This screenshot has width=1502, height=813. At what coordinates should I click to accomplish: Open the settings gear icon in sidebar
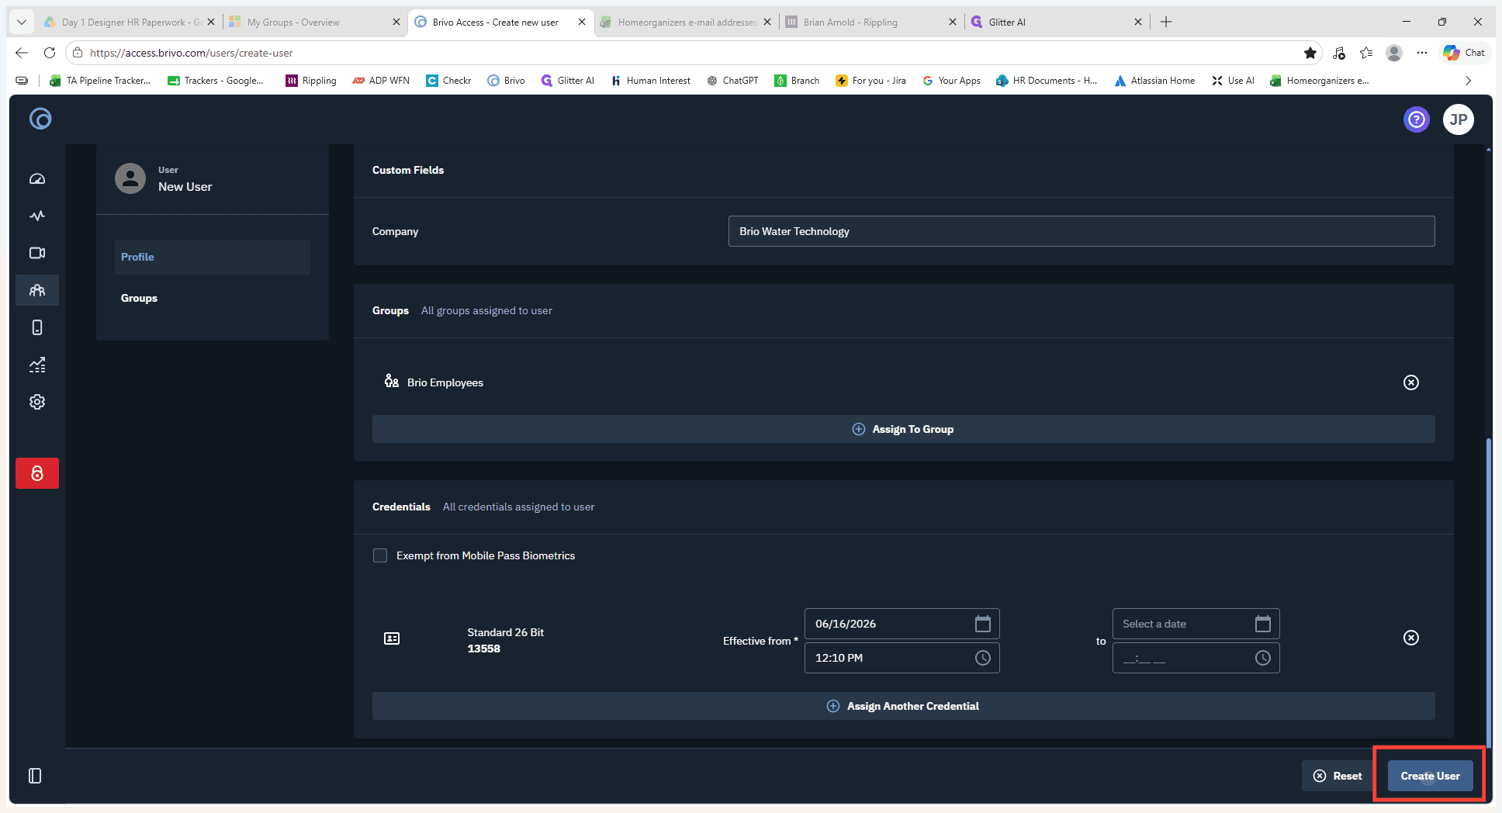point(37,402)
